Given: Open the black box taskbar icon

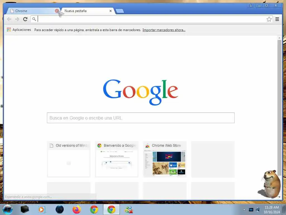Looking at the screenshot, I should (x=25, y=209).
